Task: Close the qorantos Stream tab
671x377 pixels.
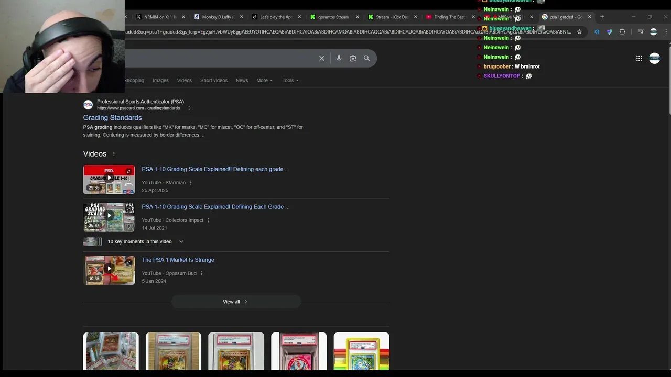Action: tap(358, 17)
